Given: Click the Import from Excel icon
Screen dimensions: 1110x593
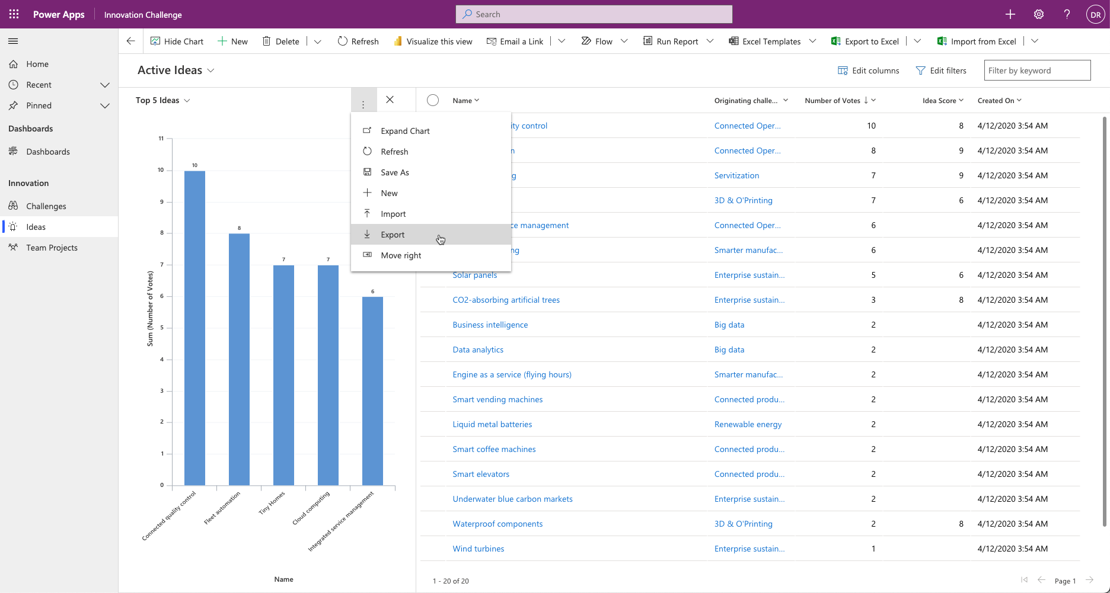Looking at the screenshot, I should (x=941, y=41).
